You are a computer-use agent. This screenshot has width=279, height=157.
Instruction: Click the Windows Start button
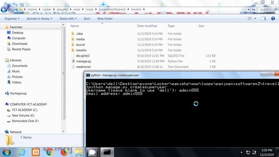7,152
